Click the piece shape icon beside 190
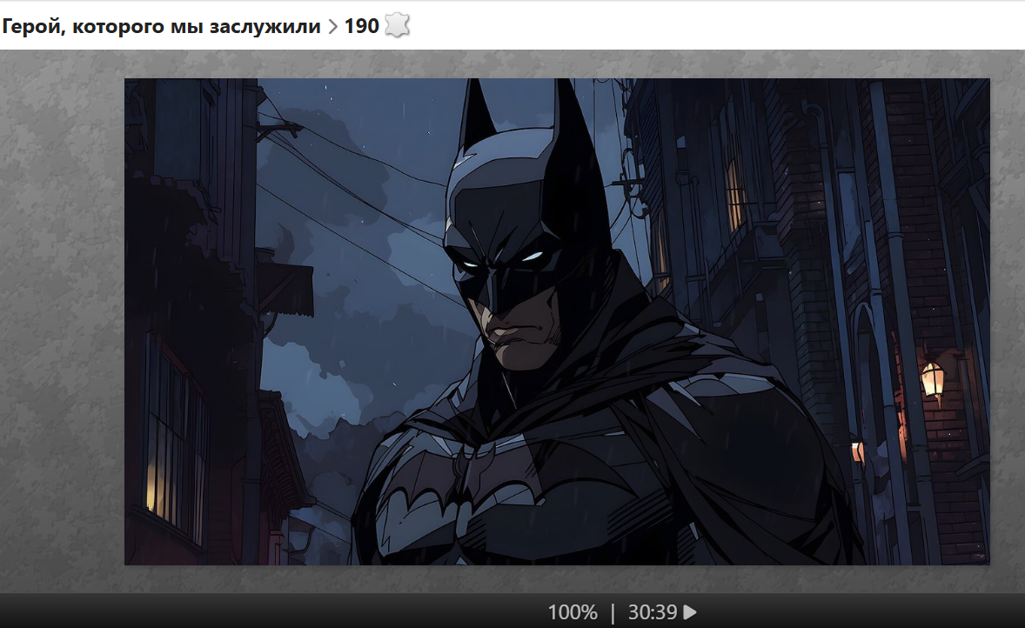 397,26
